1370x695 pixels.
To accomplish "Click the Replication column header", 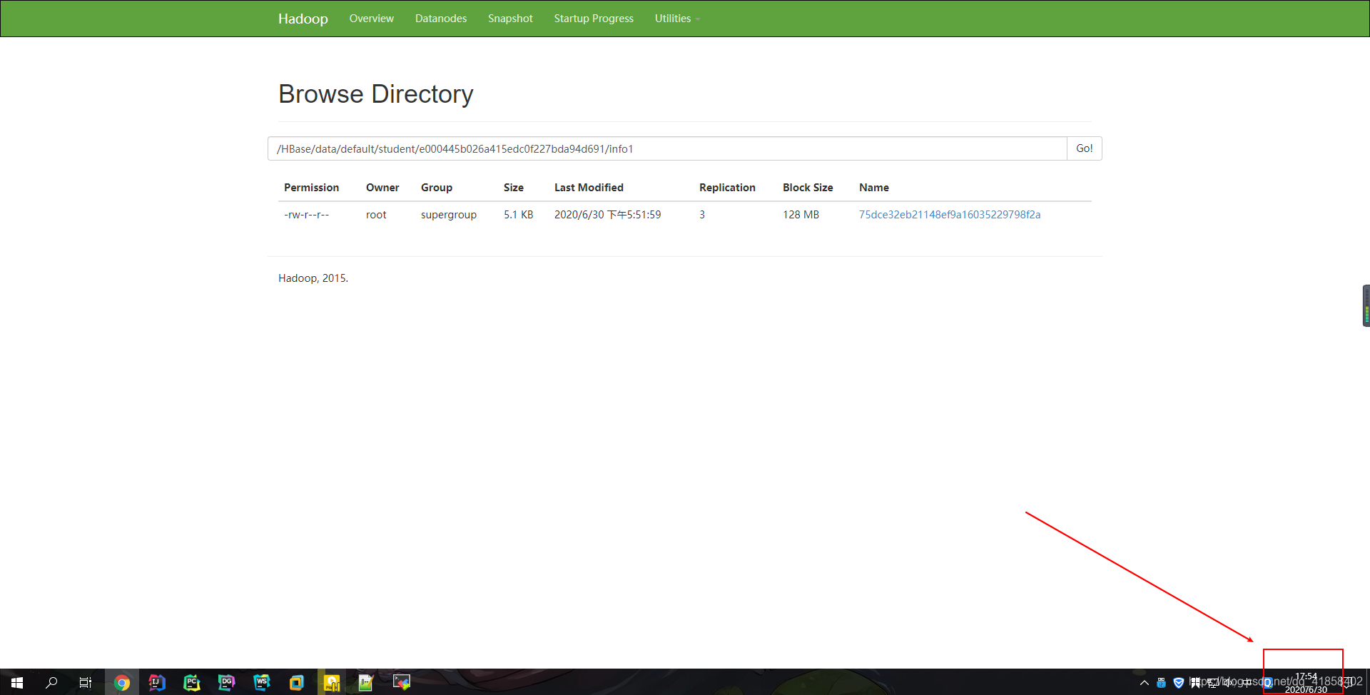I will click(727, 188).
